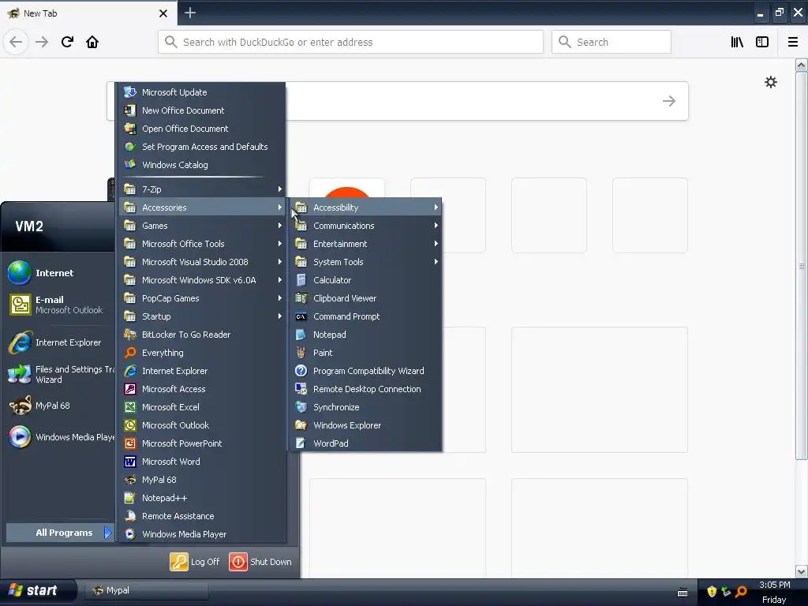The height and width of the screenshot is (606, 808).
Task: Click All Programs button
Action: click(59, 533)
